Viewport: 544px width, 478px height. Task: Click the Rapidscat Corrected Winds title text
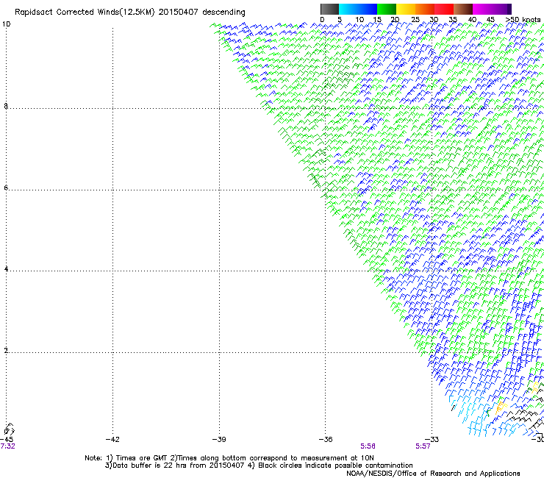130,12
